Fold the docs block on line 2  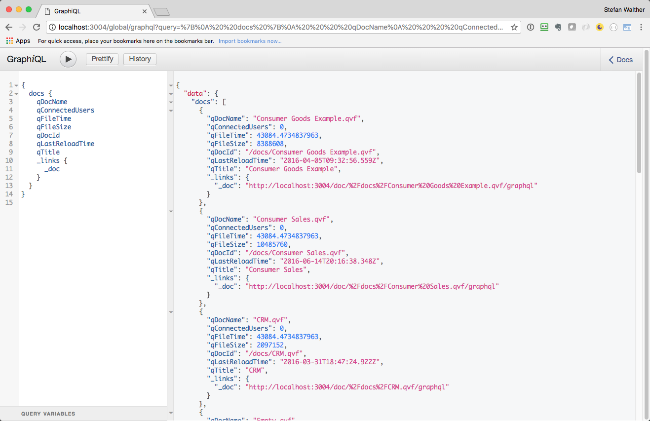coord(16,94)
